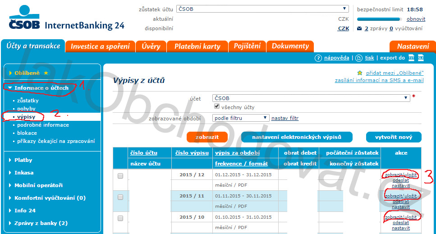Click the star icon beside přidat mezi Oblíbené
The height and width of the screenshot is (234, 436).
(x=360, y=73)
